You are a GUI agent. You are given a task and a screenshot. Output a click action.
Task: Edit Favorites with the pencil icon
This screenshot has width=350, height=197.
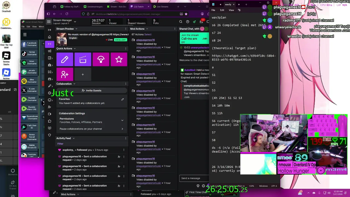click(x=122, y=99)
